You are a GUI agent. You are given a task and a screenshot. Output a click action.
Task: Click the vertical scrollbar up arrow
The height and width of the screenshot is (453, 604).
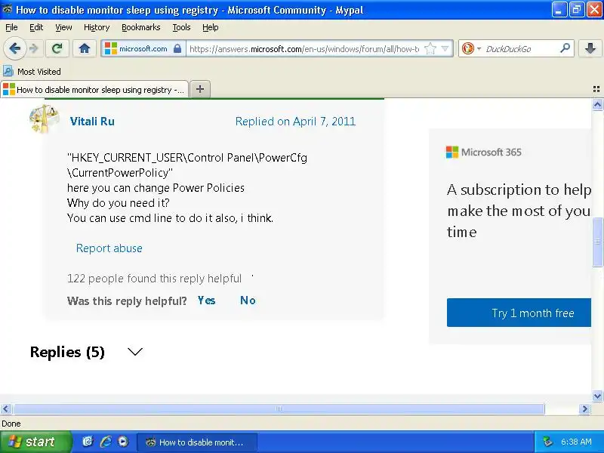[597, 104]
